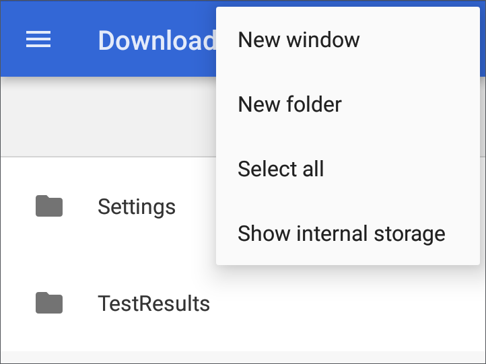Screen dimensions: 486x364
Task: Click white space between Settings and TestResults rows
Action: (108, 254)
